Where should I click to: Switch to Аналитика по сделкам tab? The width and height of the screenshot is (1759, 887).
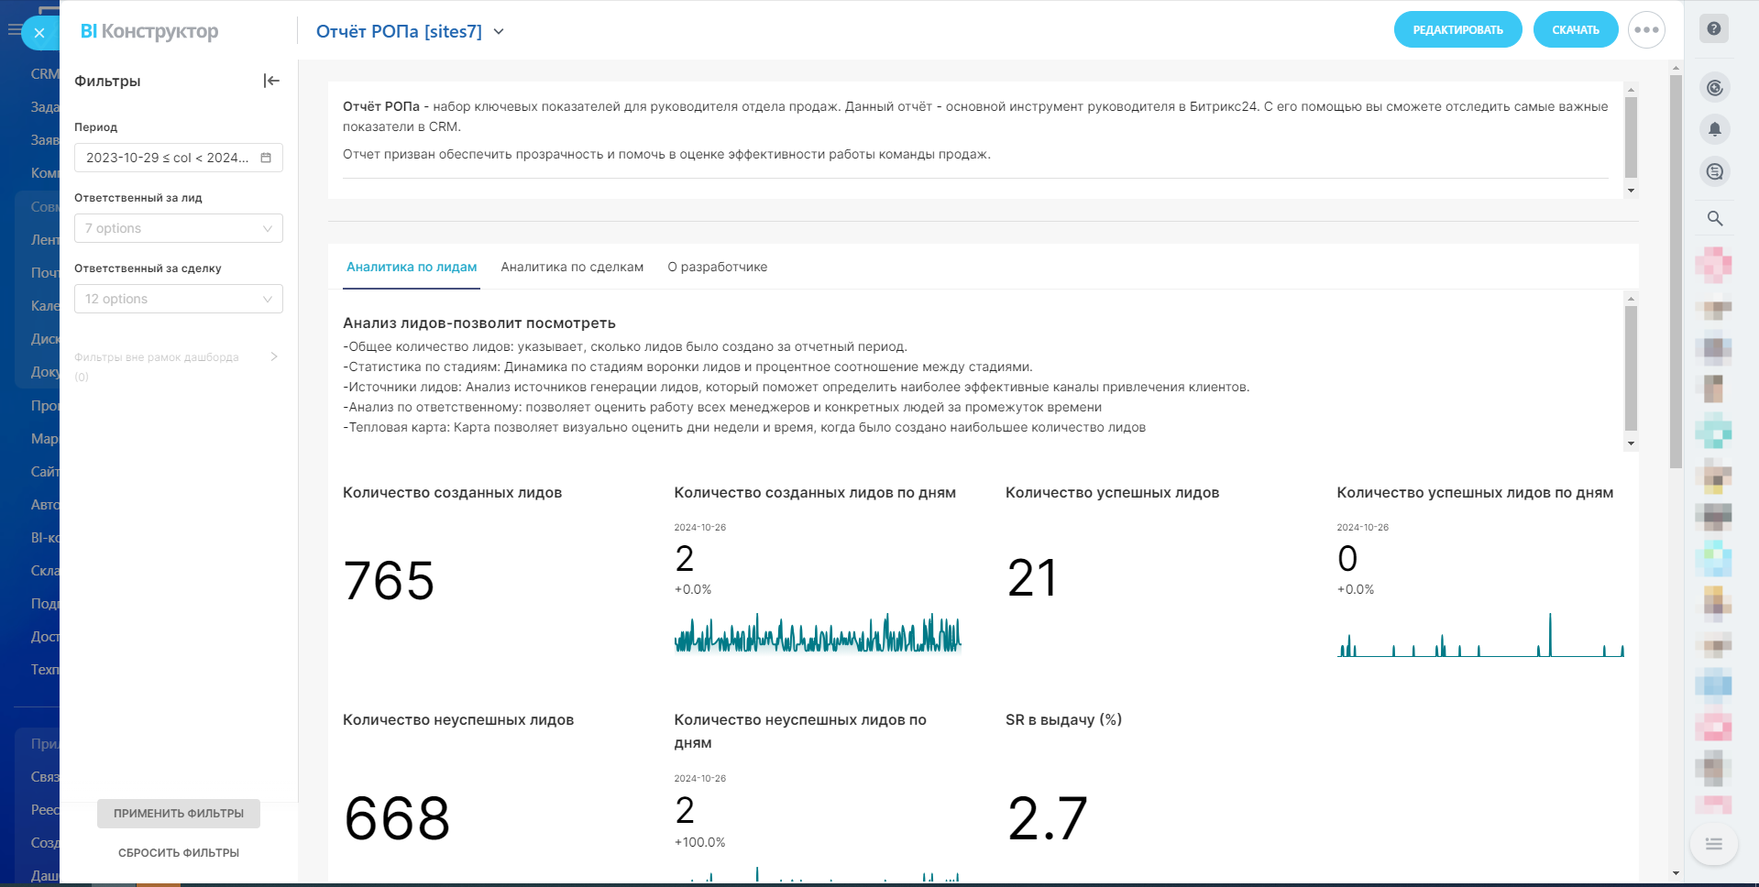click(572, 267)
